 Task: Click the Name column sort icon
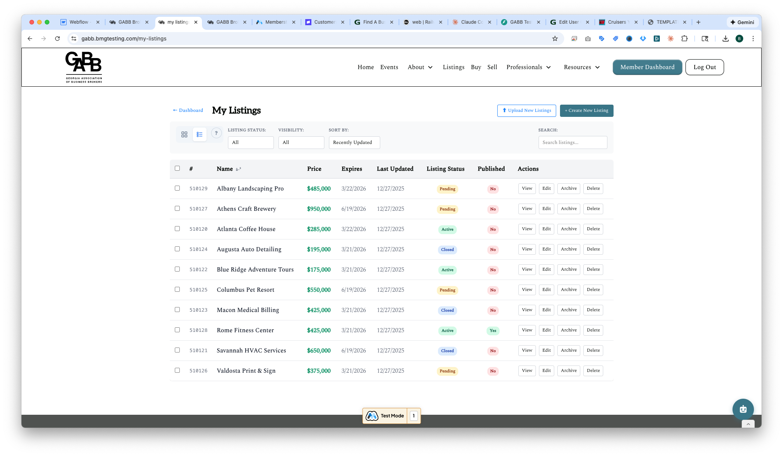[238, 169]
